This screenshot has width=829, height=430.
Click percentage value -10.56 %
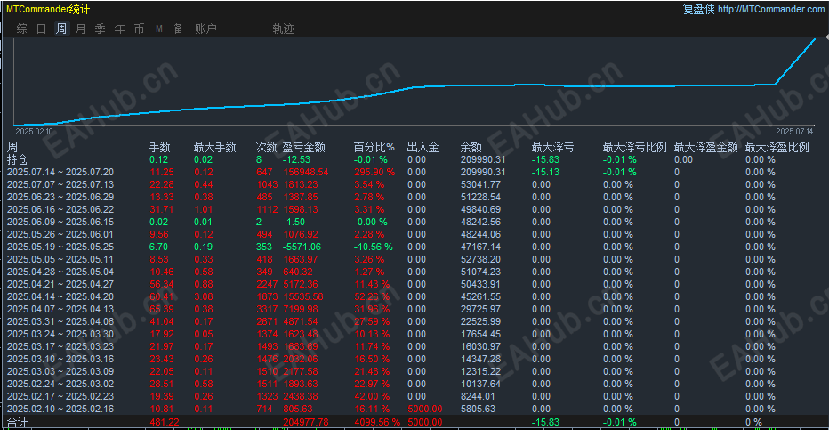pyautogui.click(x=374, y=247)
